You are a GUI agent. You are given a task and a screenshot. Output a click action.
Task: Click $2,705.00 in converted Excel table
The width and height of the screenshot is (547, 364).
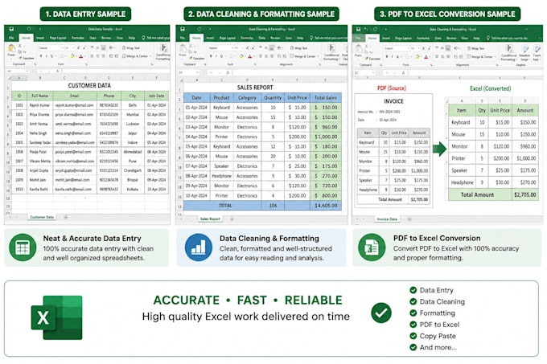tap(525, 194)
